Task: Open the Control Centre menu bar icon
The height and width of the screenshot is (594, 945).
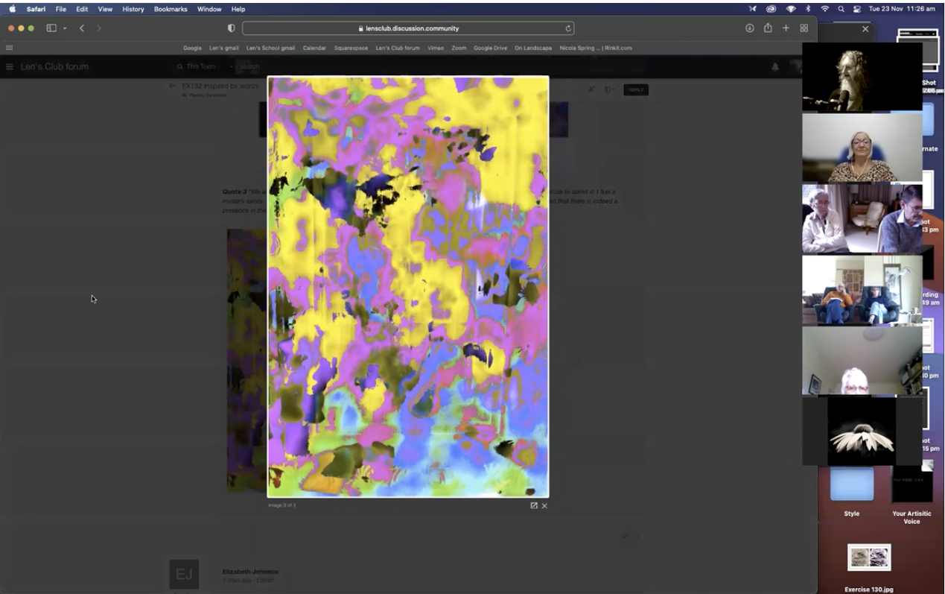Action: pos(857,9)
